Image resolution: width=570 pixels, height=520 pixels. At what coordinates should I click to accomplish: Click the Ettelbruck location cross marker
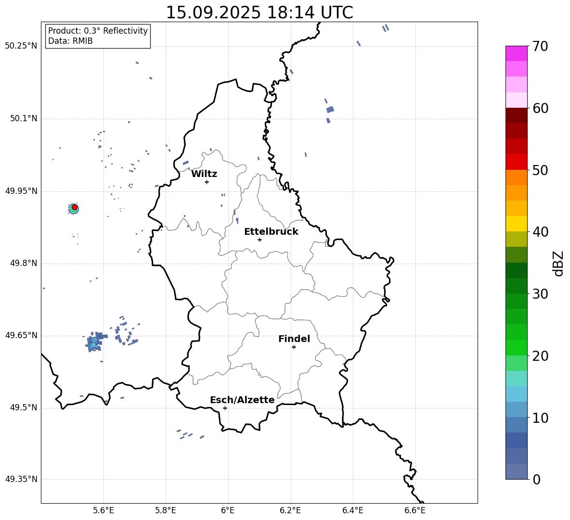[259, 240]
